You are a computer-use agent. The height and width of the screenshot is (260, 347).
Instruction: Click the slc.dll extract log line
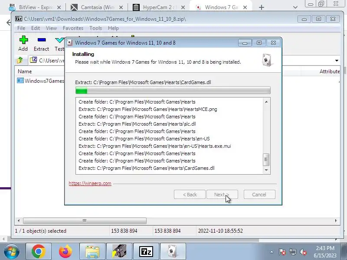coord(137,124)
